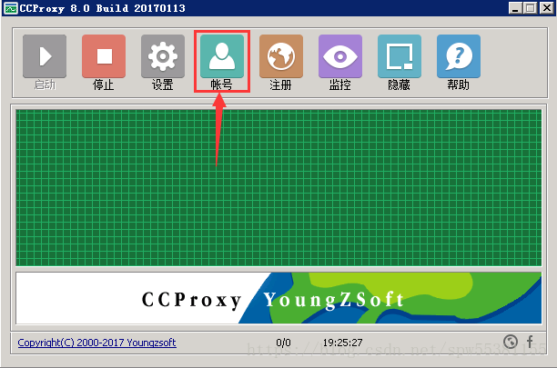The height and width of the screenshot is (368, 557).
Task: Click the 0/0 connection count text
Action: 283,343
